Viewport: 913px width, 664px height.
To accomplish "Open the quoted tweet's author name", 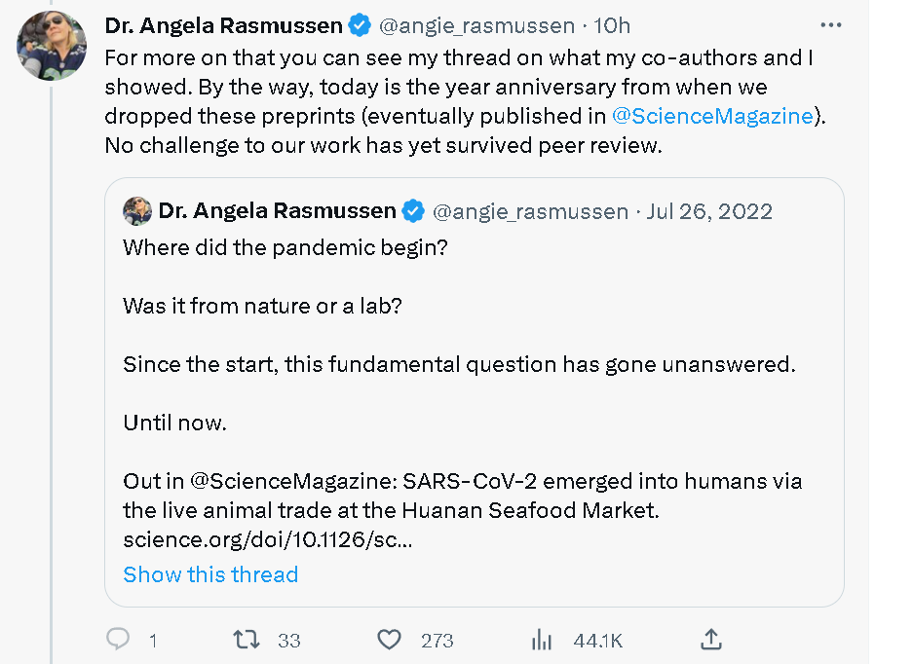I will (277, 210).
